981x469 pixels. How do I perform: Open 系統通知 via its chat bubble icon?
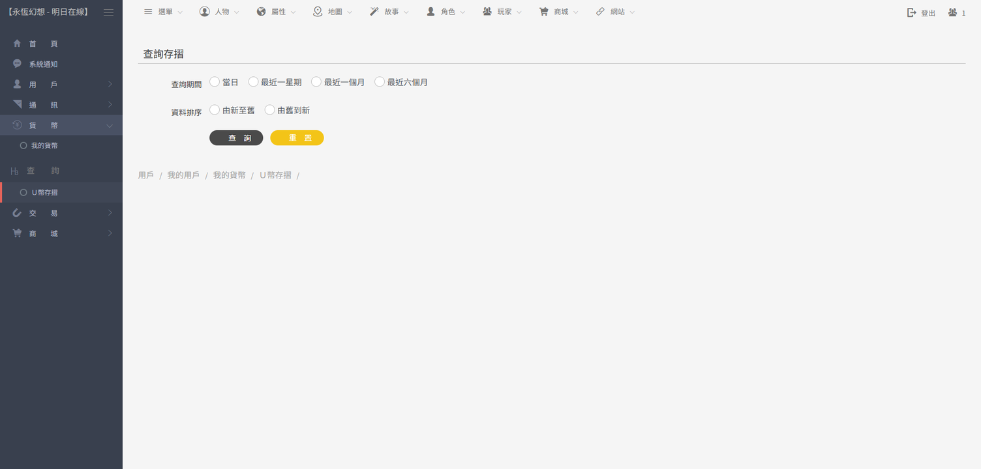(18, 64)
